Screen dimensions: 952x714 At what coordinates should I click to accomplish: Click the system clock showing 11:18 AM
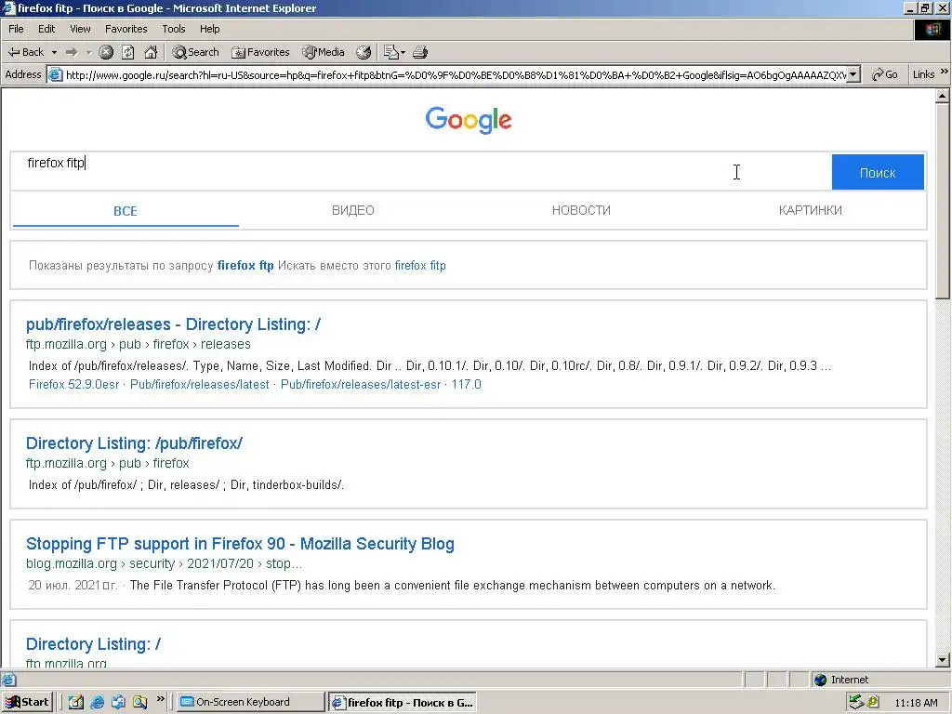pos(916,703)
